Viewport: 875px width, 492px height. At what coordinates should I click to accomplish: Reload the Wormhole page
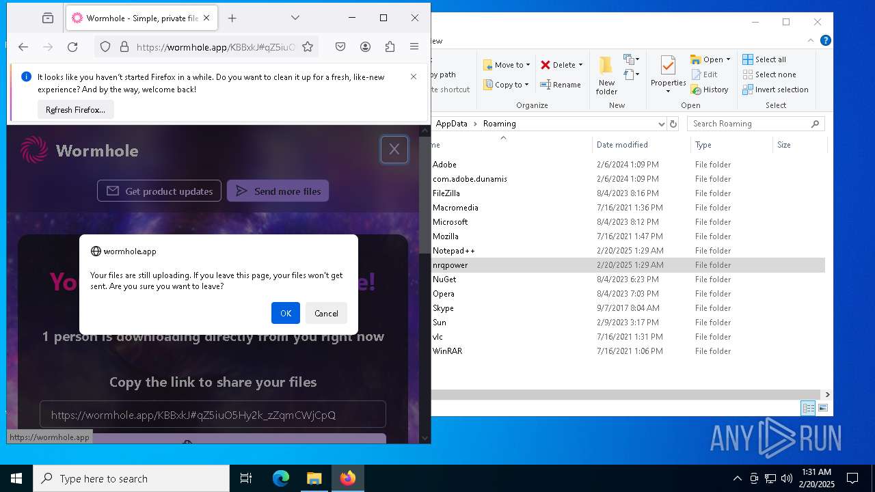tap(72, 46)
